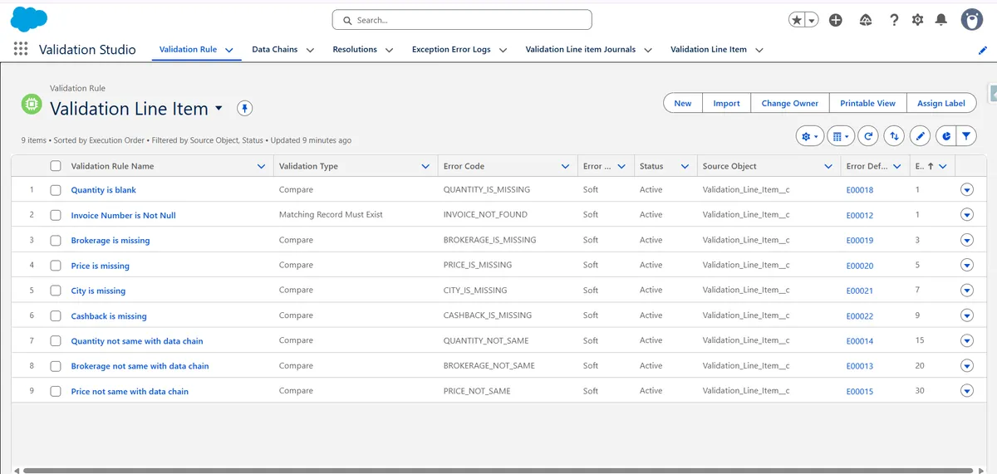Show the charts panel icon

tap(946, 136)
